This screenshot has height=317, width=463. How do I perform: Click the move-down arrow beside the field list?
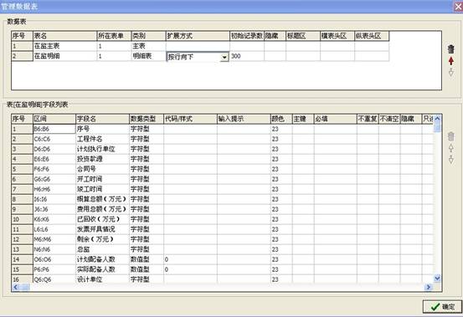click(451, 160)
